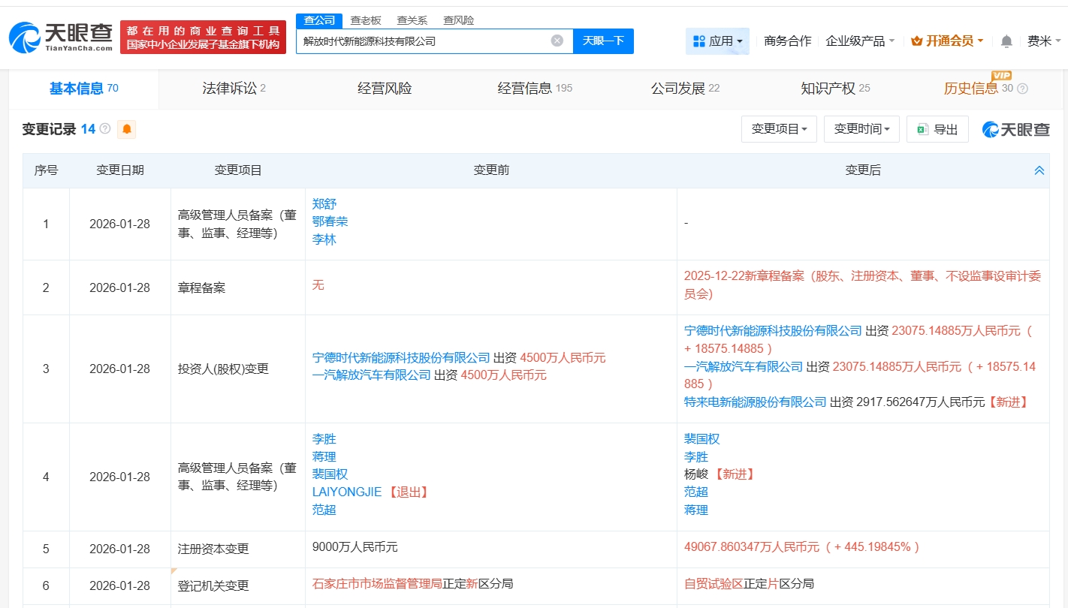Switch to the 法律诉讼 tab
The height and width of the screenshot is (608, 1068).
234,89
